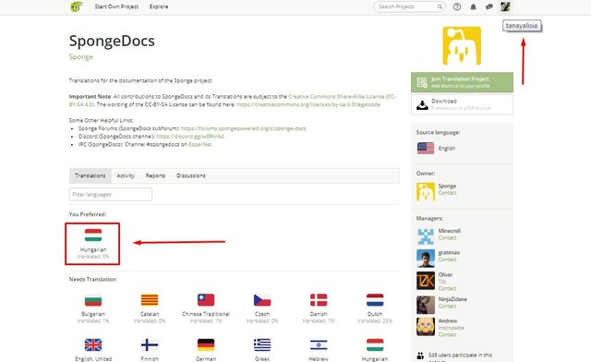591x362 pixels.
Task: Open Start Own Project menu item
Action: [x=116, y=6]
